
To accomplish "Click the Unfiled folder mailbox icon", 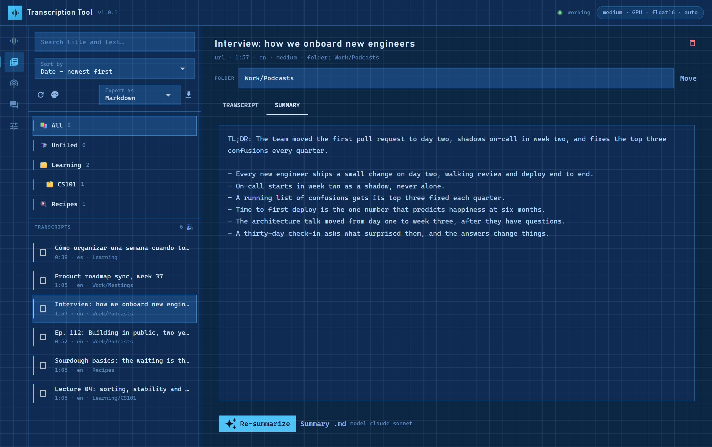I will (43, 145).
